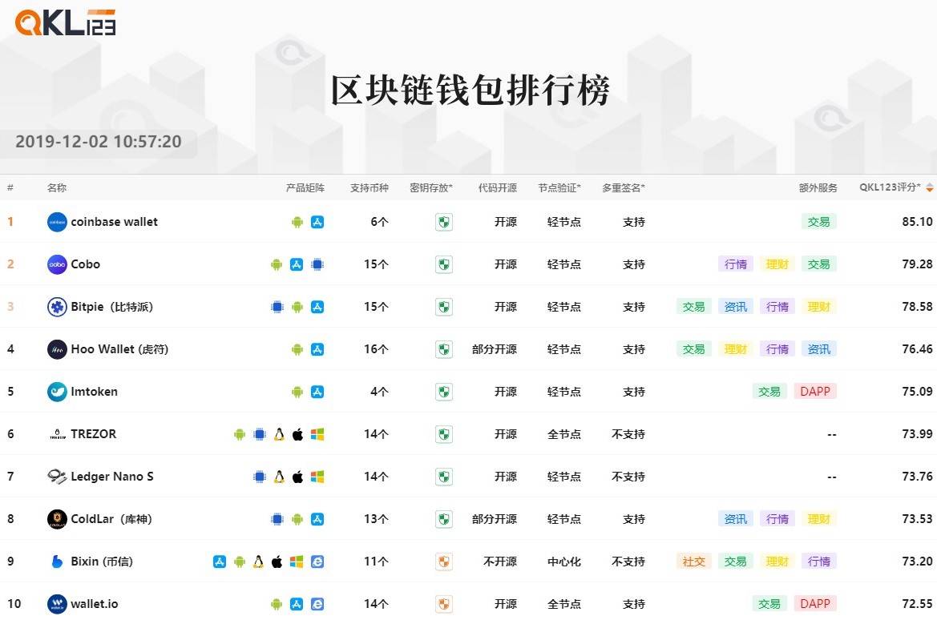937x624 pixels.
Task: Click coinbase wallet score 85.10
Action: click(x=917, y=222)
